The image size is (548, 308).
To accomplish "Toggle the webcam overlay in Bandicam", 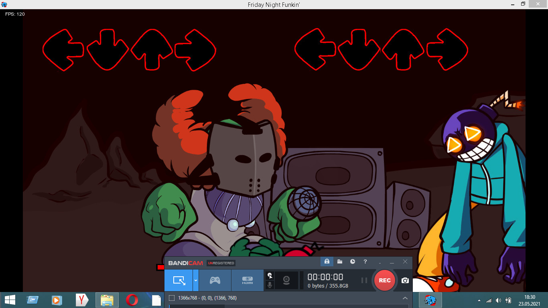I will [286, 280].
